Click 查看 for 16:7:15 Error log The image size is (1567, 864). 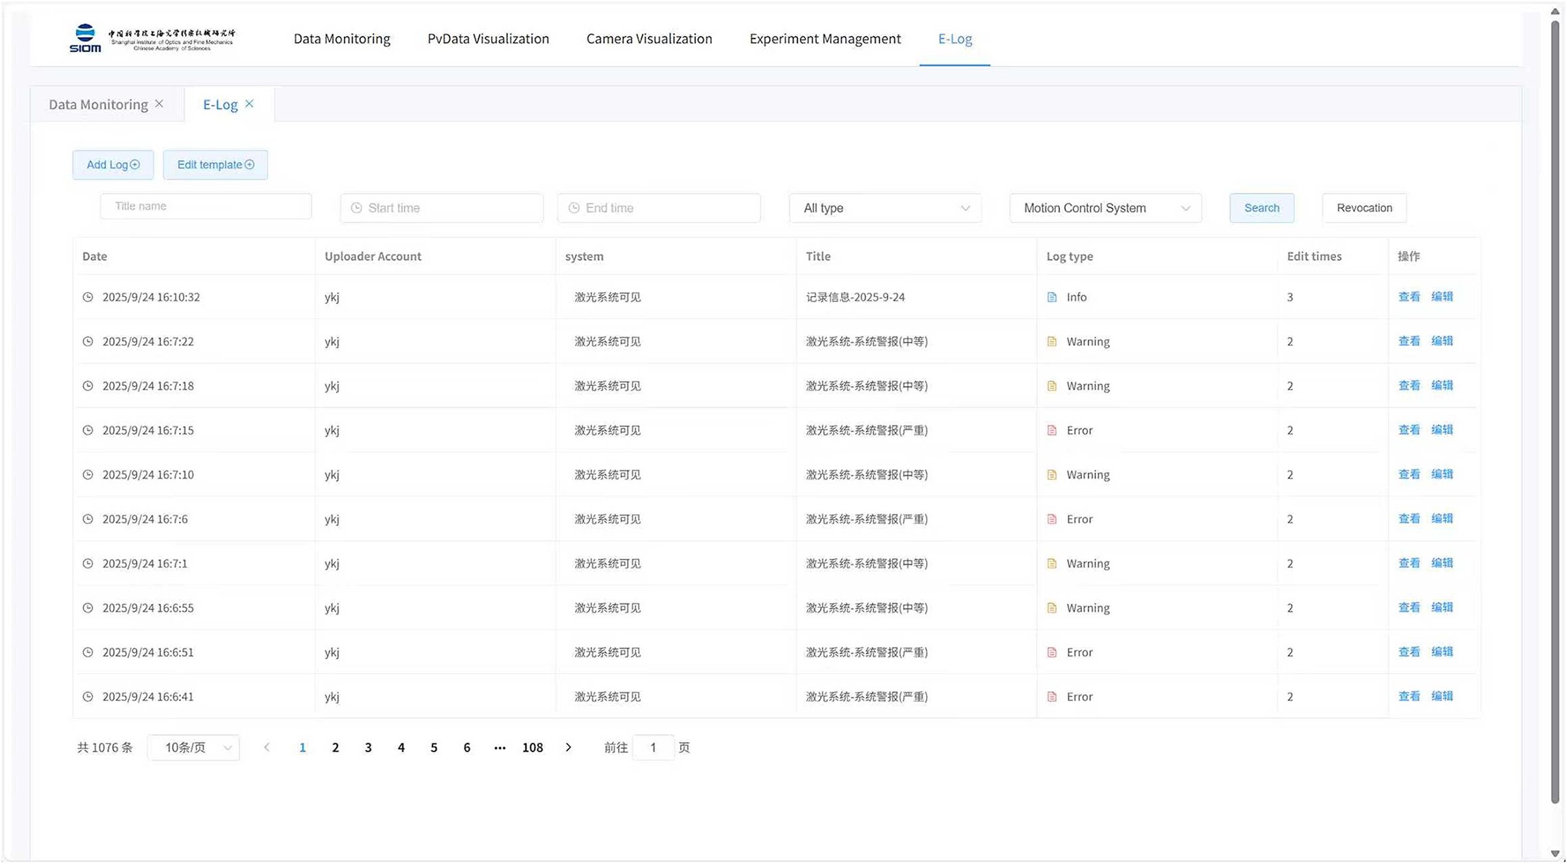1409,430
